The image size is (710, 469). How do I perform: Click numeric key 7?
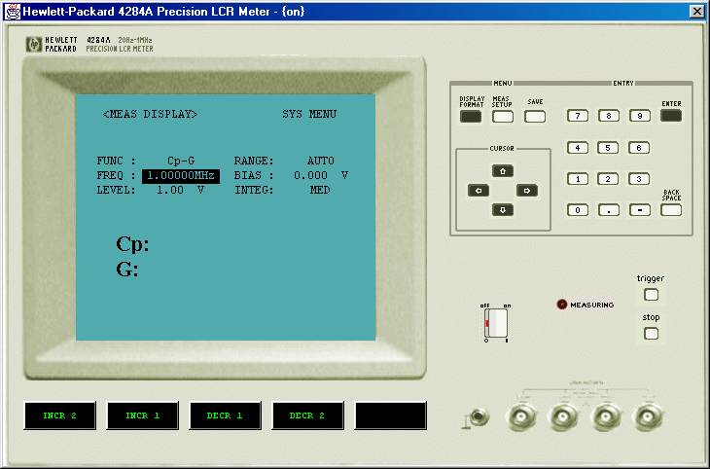click(x=578, y=116)
